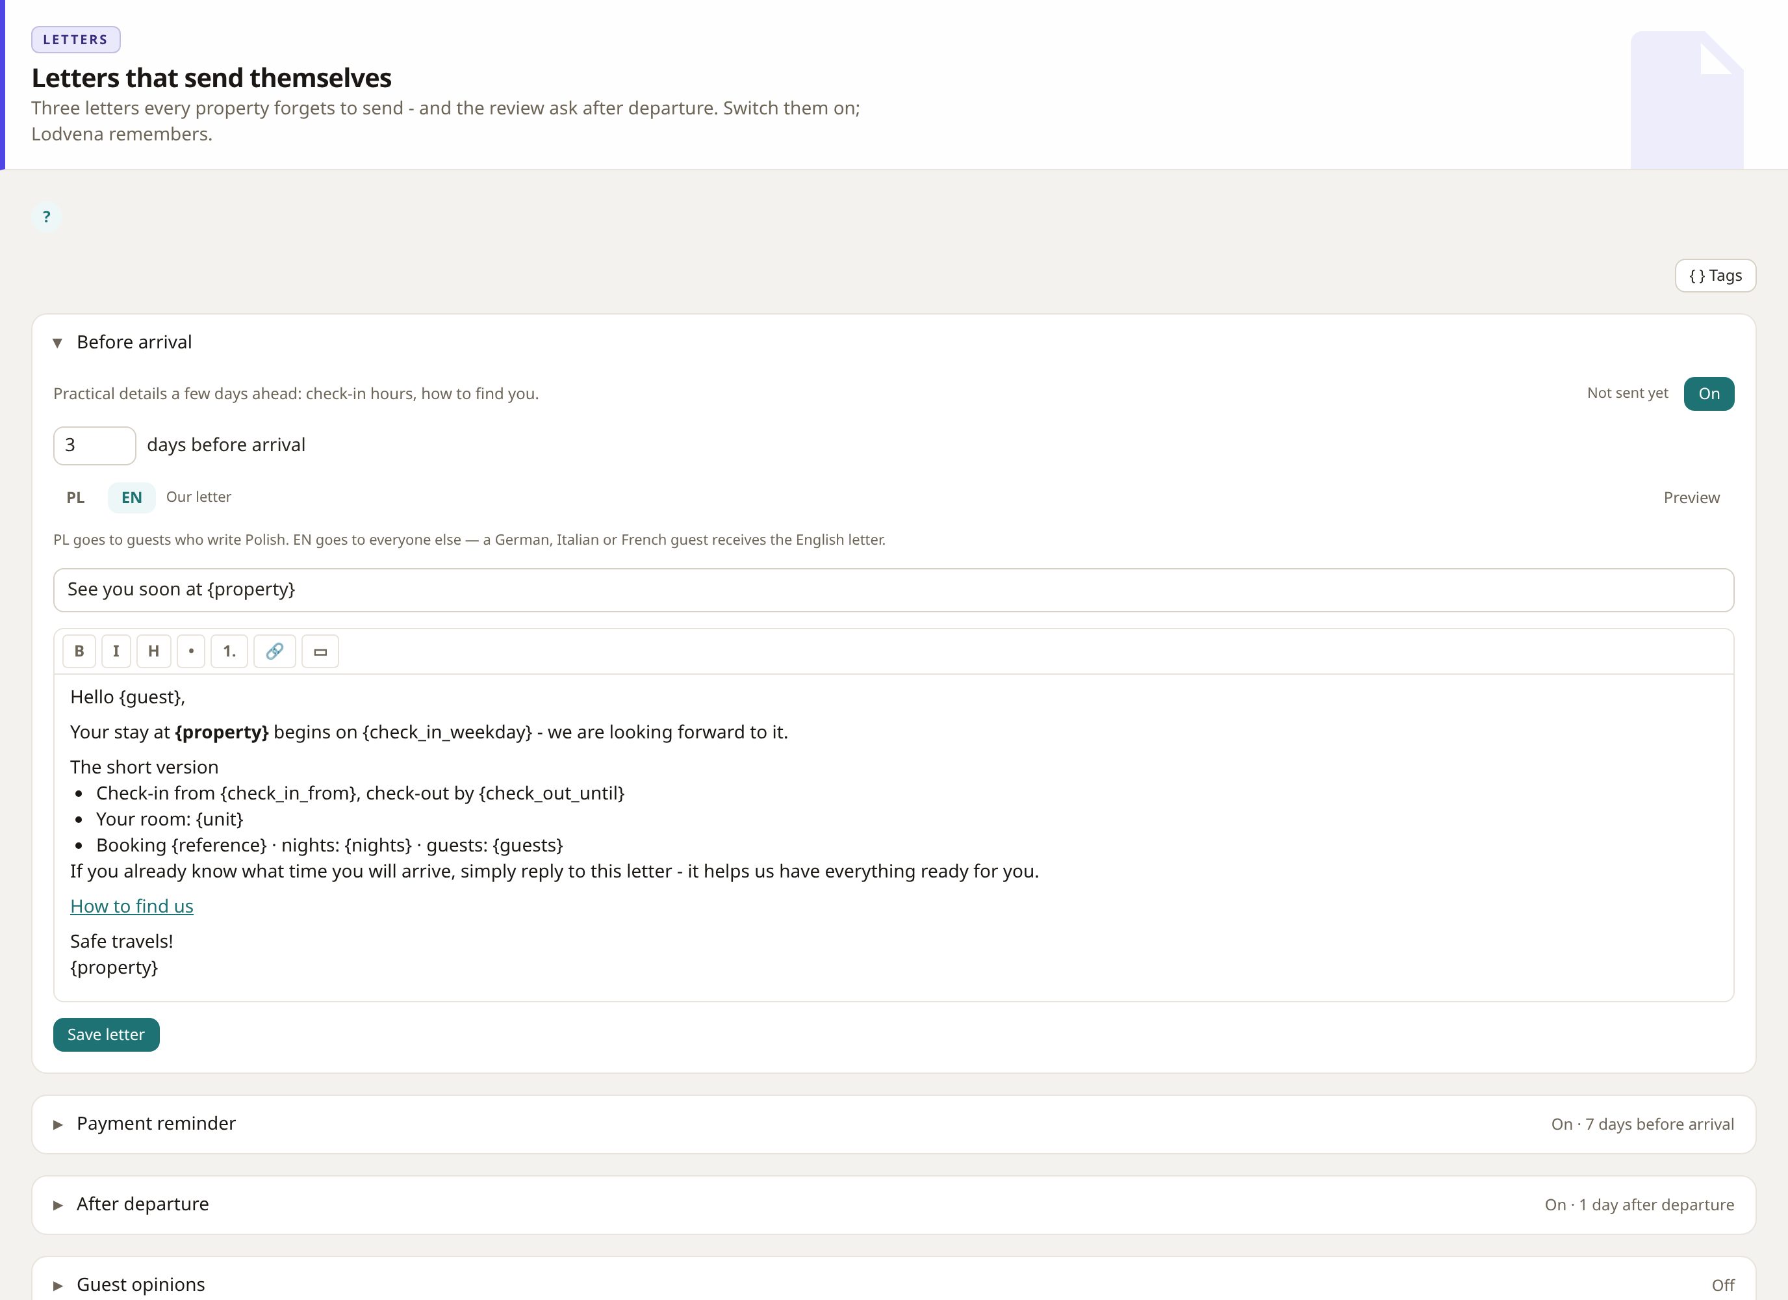Insert a link with the chain icon
Image resolution: width=1788 pixels, height=1300 pixels.
coord(274,651)
